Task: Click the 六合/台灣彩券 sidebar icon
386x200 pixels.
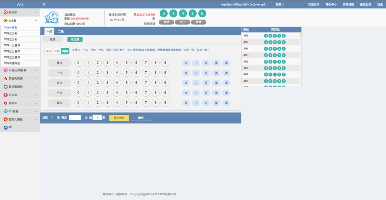Action: (6, 70)
